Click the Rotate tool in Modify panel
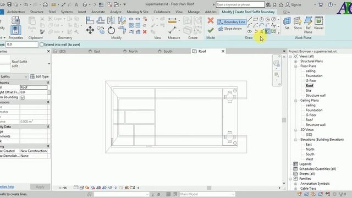 (111, 30)
